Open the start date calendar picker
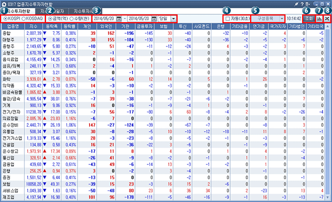This screenshot has width=332, height=202. tap(119, 19)
